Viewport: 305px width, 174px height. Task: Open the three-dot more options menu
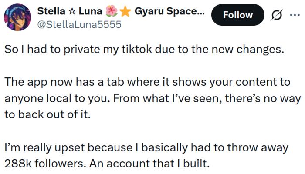295,15
